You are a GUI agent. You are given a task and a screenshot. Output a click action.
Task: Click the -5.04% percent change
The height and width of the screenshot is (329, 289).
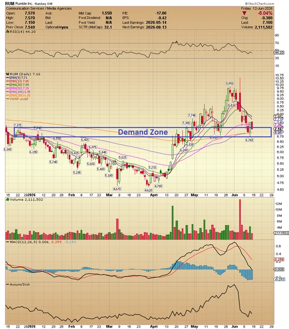(x=265, y=13)
